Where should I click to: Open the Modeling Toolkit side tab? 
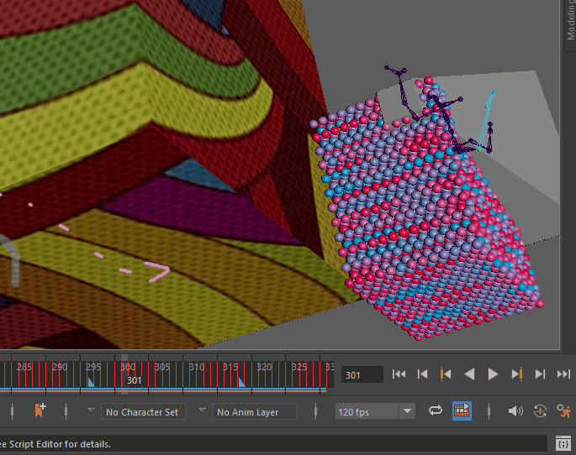pyautogui.click(x=569, y=20)
